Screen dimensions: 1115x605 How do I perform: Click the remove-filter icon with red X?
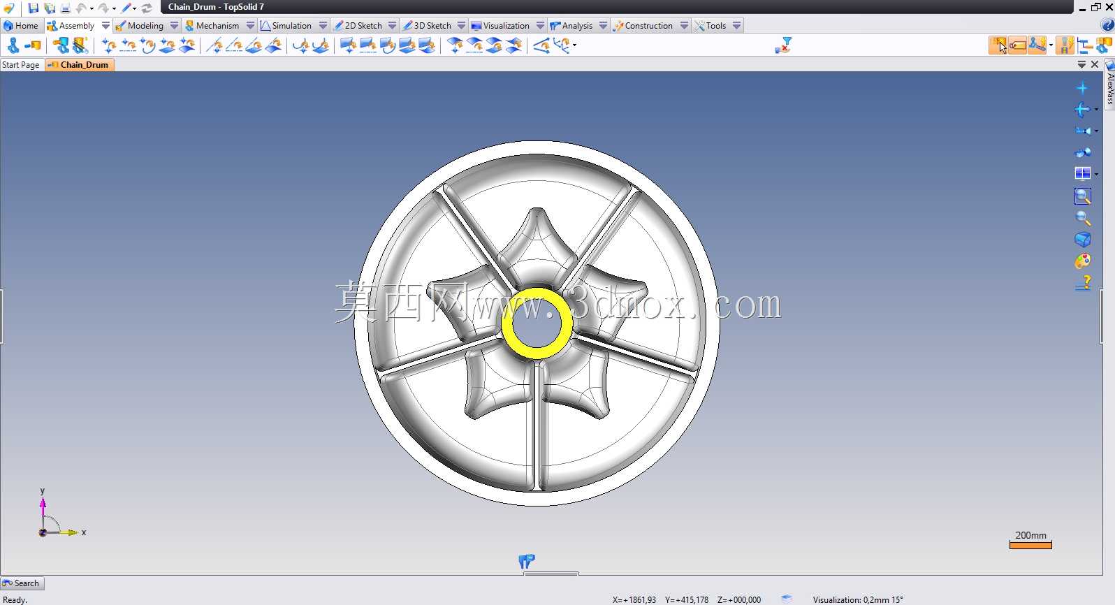tap(783, 45)
